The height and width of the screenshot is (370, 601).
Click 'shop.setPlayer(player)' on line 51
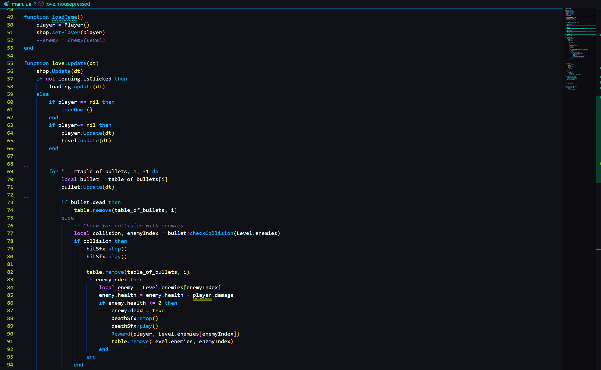coord(71,33)
